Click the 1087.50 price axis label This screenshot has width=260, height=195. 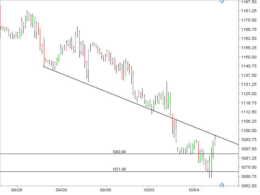coord(249,149)
